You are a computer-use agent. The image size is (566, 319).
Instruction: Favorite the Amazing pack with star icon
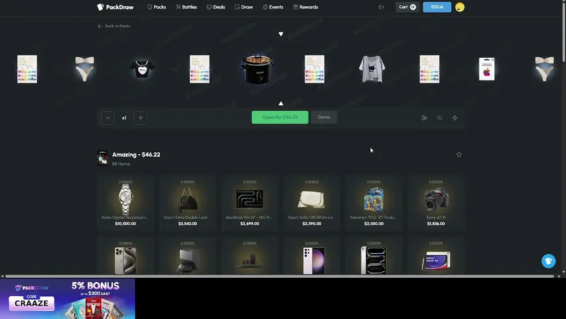pos(459,154)
